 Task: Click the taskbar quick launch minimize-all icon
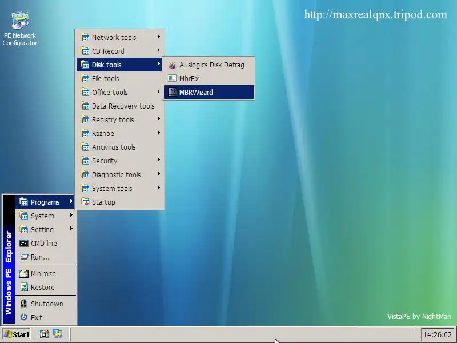[x=45, y=334]
